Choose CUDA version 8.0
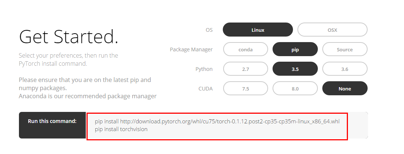This screenshot has height=154, width=404. pyautogui.click(x=295, y=88)
